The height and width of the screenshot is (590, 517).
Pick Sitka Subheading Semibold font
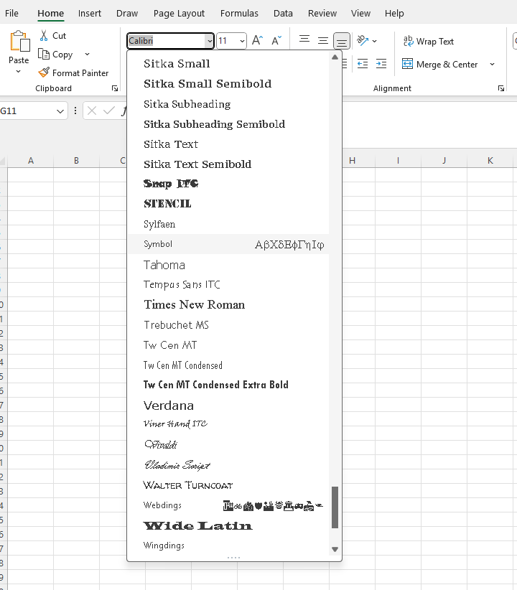228,123
